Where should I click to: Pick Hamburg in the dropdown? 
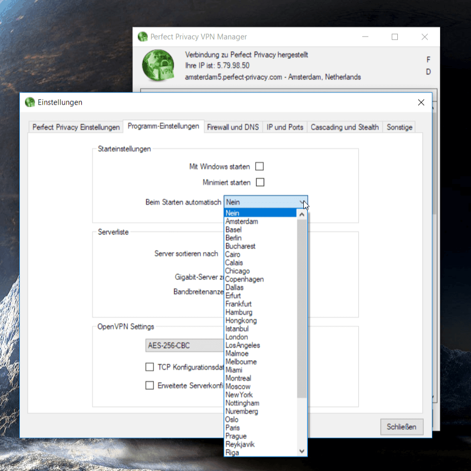click(261, 312)
